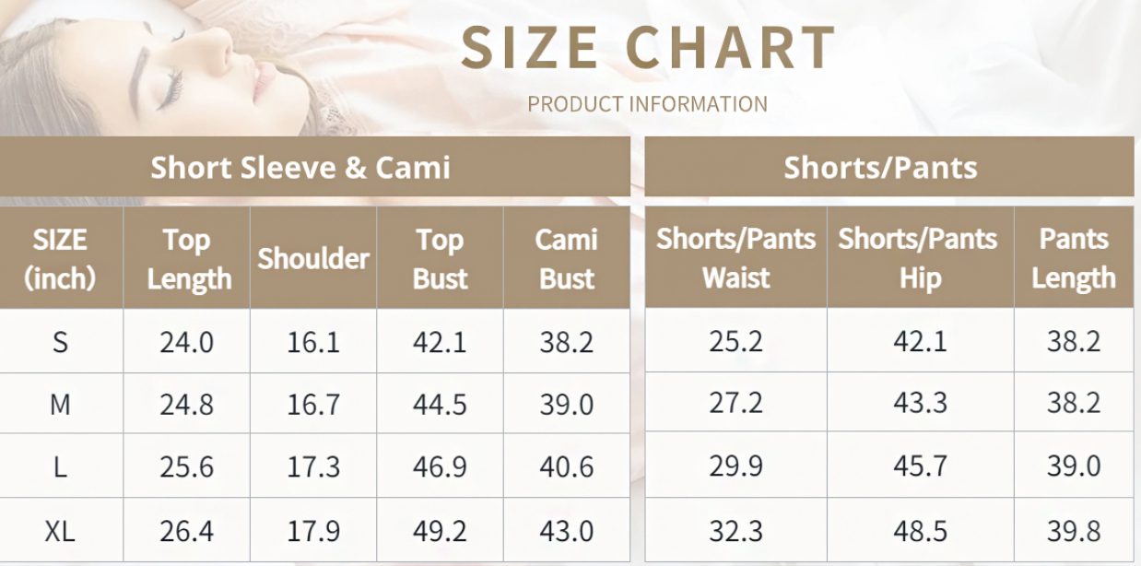
Task: Click the Shorts/Pants Hip column header
Action: (918, 258)
